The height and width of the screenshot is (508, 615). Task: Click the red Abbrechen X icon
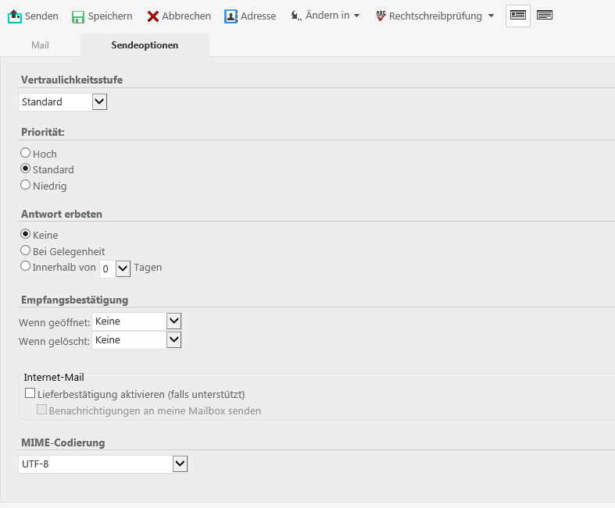coord(153,16)
